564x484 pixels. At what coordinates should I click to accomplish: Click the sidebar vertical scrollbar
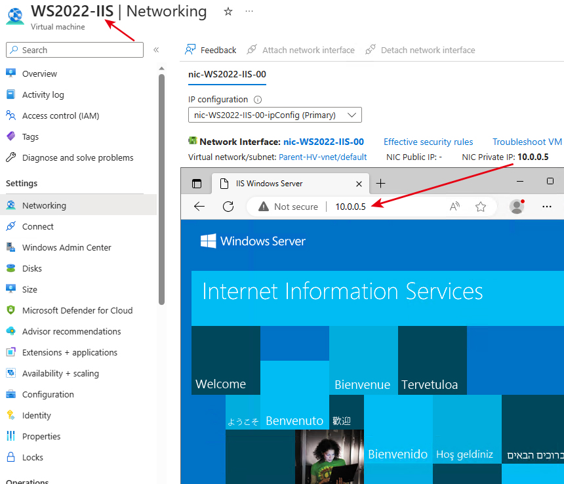(161, 190)
